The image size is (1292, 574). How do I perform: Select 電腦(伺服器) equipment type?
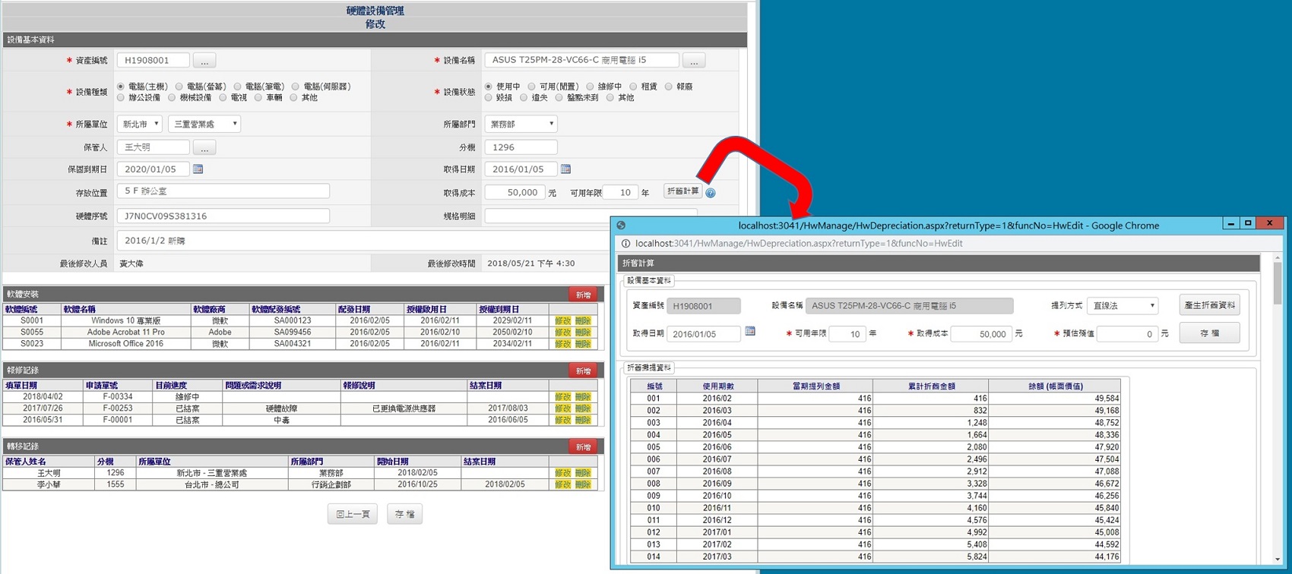pos(296,87)
